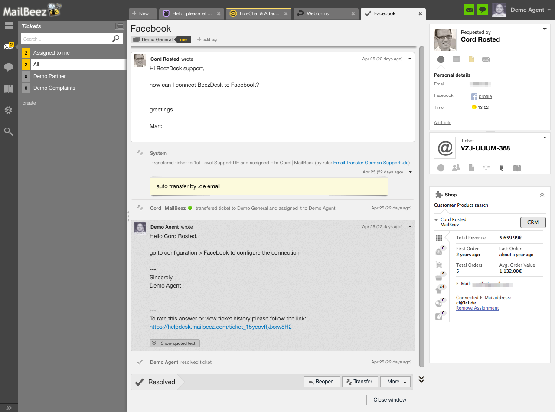Open the New tab
Screen dimensions: 555x412
[143, 13]
